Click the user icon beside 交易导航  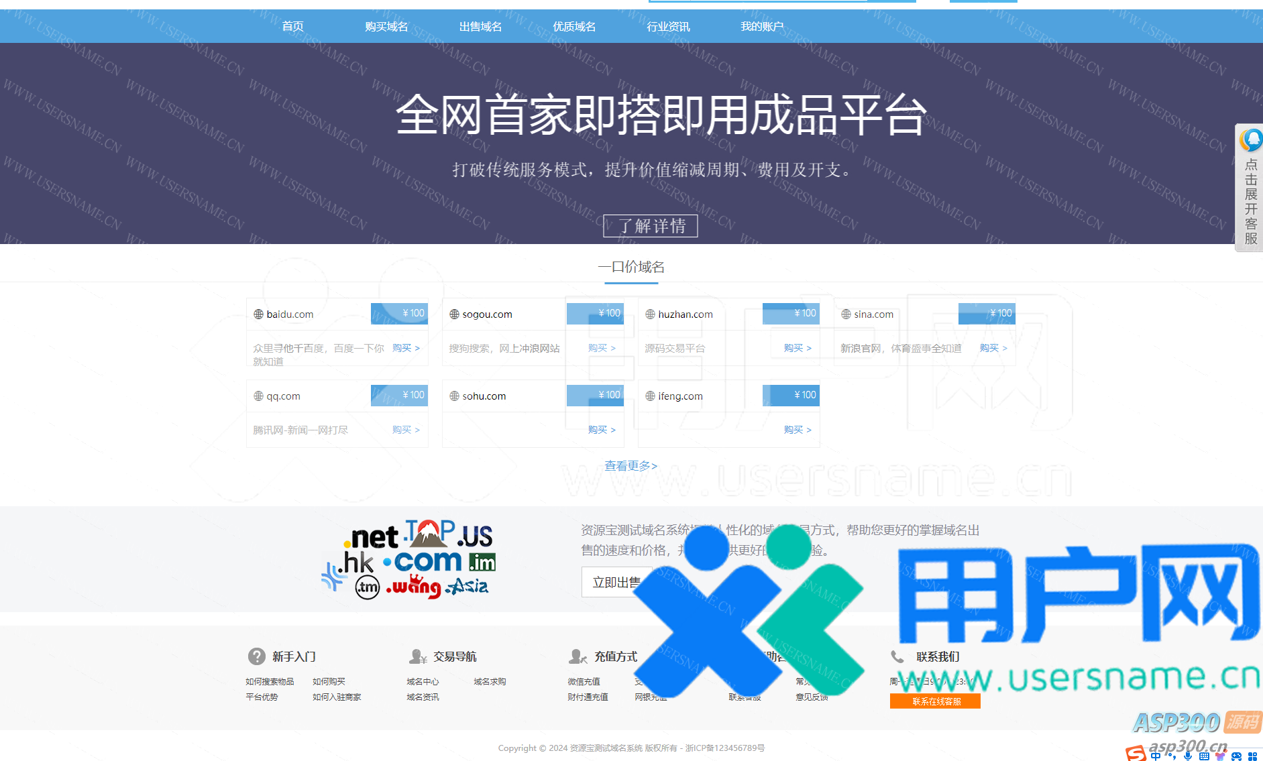(417, 656)
